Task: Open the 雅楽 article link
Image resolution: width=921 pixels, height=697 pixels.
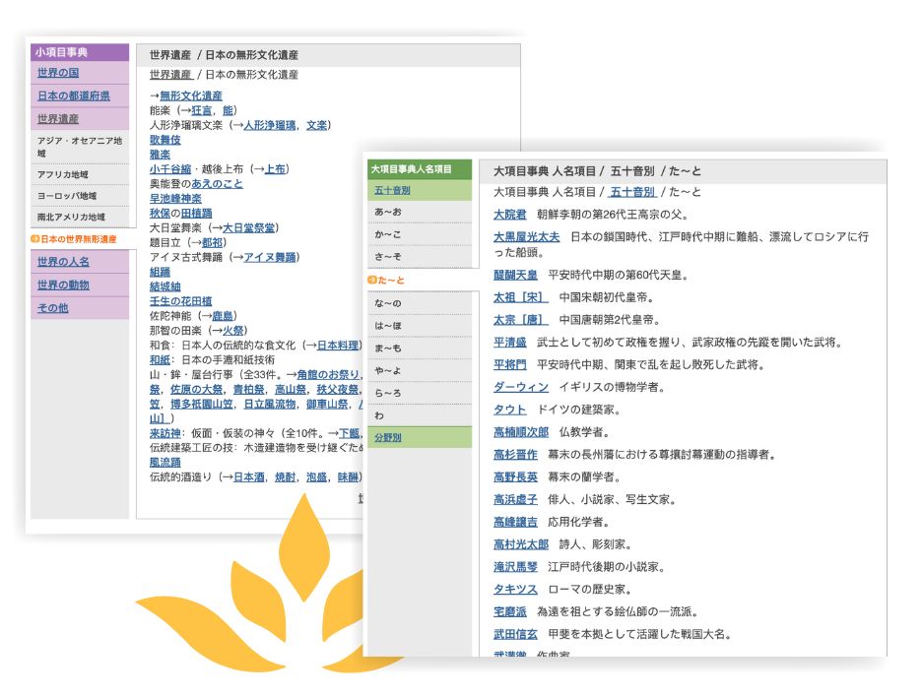Action: click(160, 155)
